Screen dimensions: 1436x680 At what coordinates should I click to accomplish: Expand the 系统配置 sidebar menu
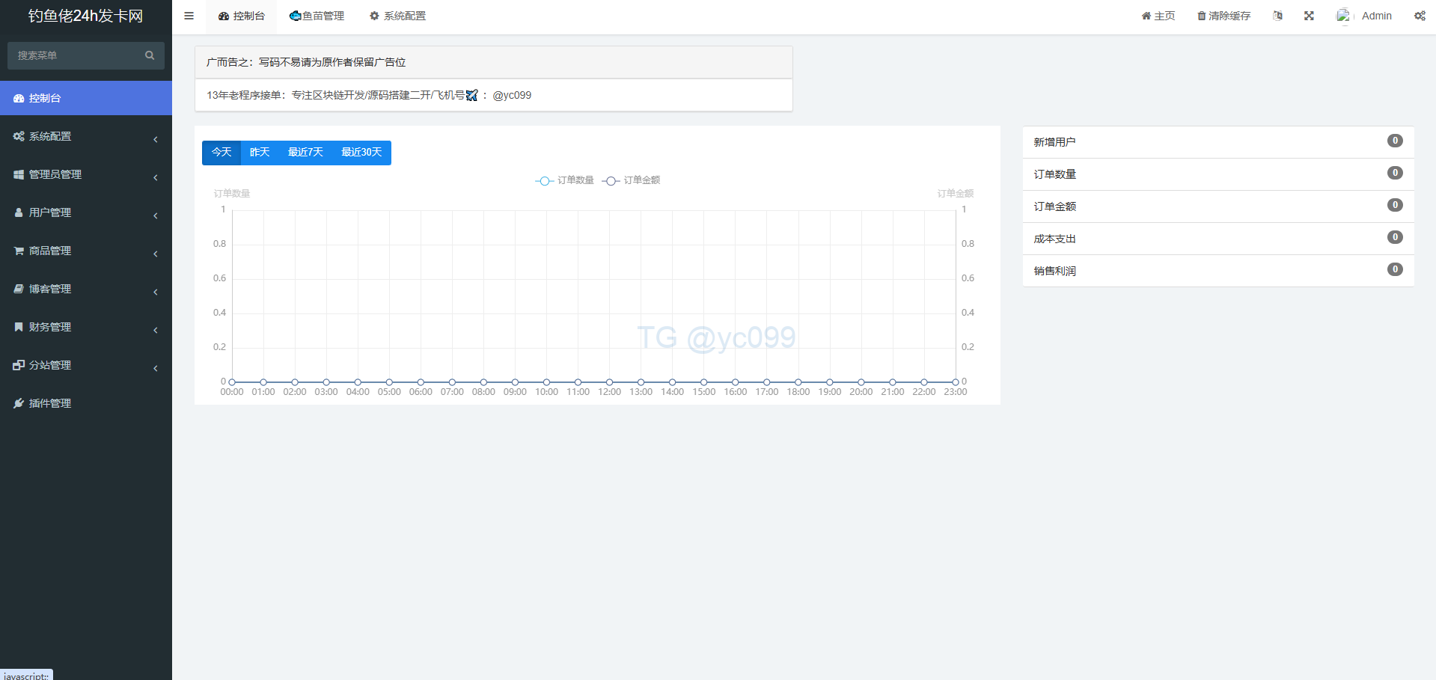(x=86, y=137)
